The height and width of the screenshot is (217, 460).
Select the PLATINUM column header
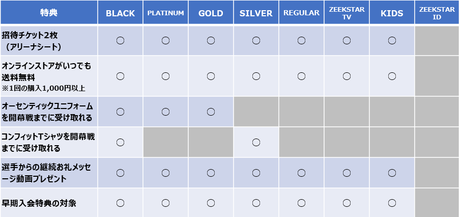click(x=165, y=12)
